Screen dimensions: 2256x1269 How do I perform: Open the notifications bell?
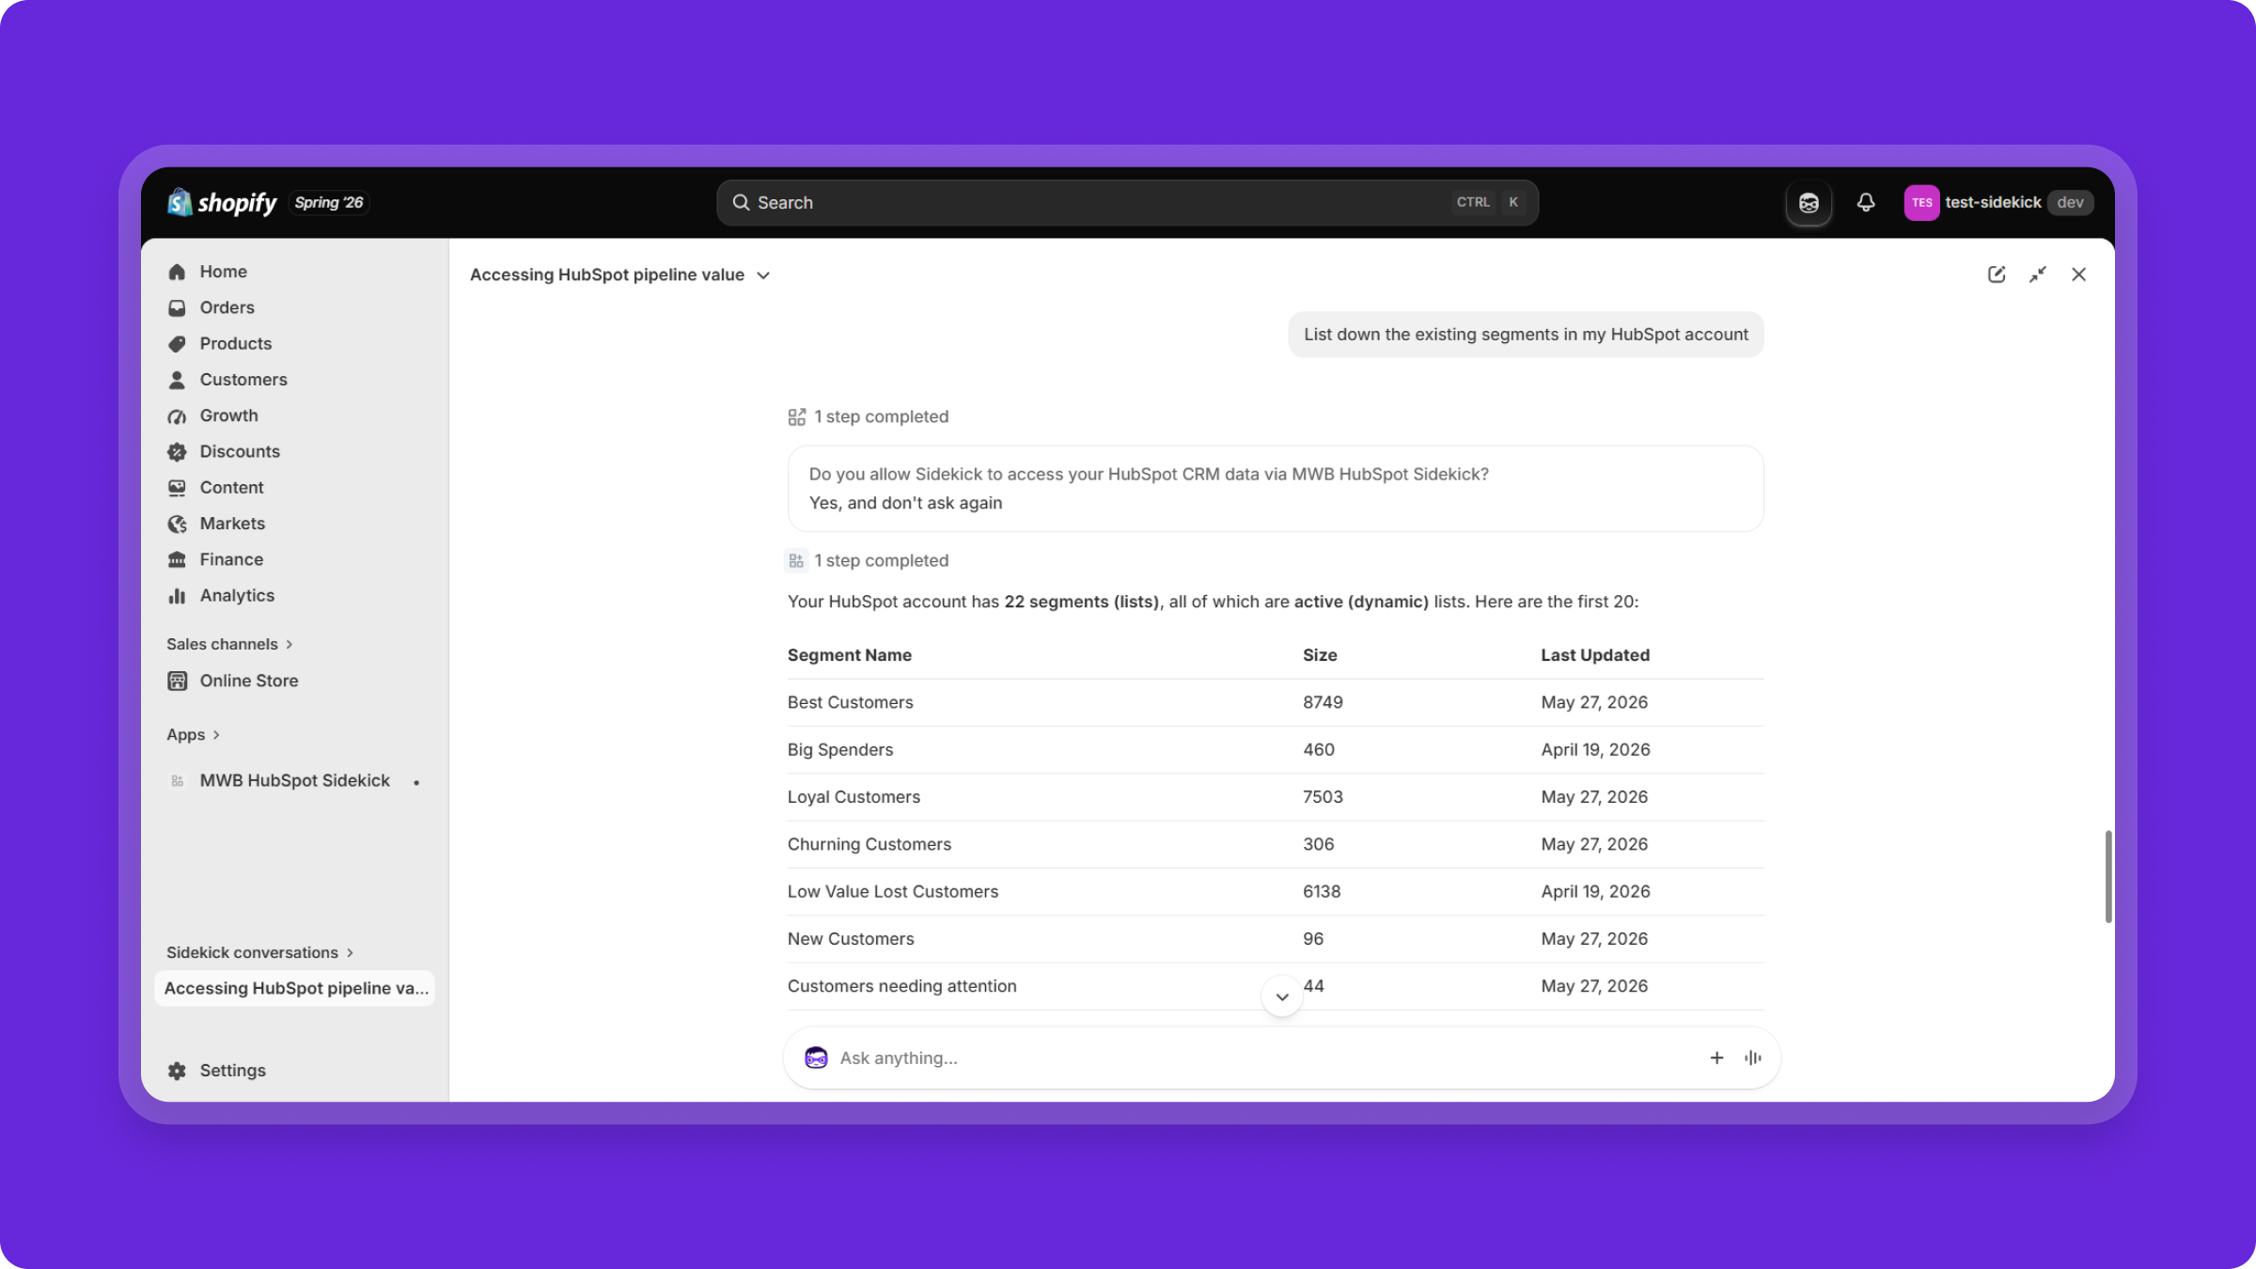click(1866, 202)
